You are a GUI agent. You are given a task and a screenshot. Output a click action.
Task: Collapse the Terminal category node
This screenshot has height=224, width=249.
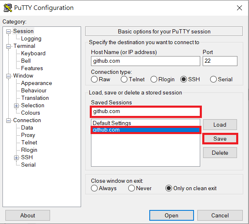[8, 47]
